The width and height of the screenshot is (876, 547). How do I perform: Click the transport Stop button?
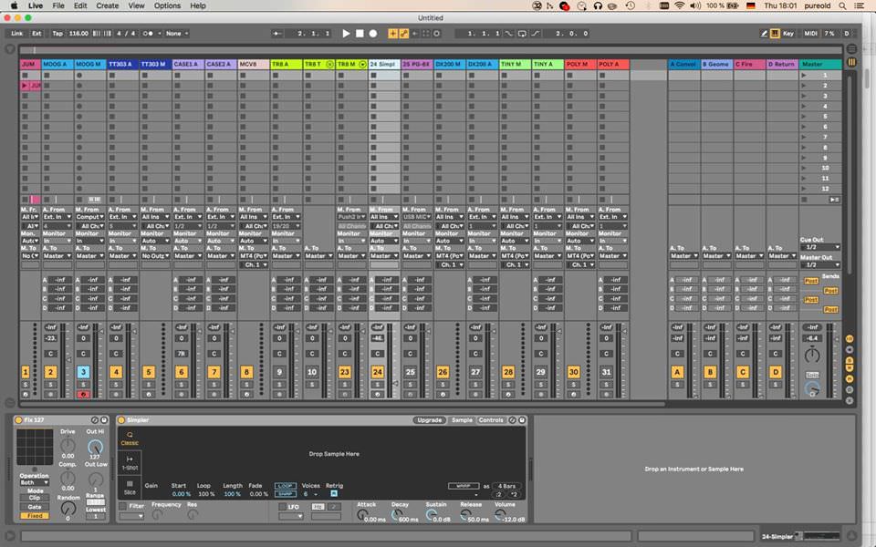tap(360, 34)
